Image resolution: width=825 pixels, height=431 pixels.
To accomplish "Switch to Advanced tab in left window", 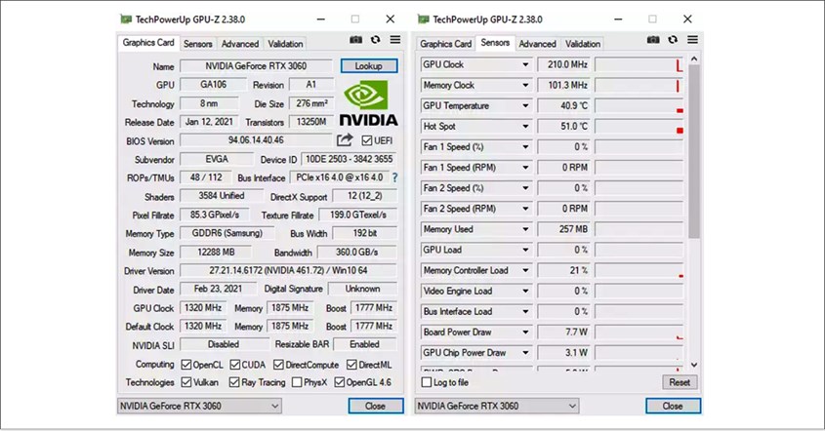I will (240, 44).
